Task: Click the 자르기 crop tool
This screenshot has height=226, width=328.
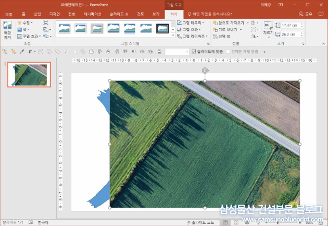Action: pos(268,30)
